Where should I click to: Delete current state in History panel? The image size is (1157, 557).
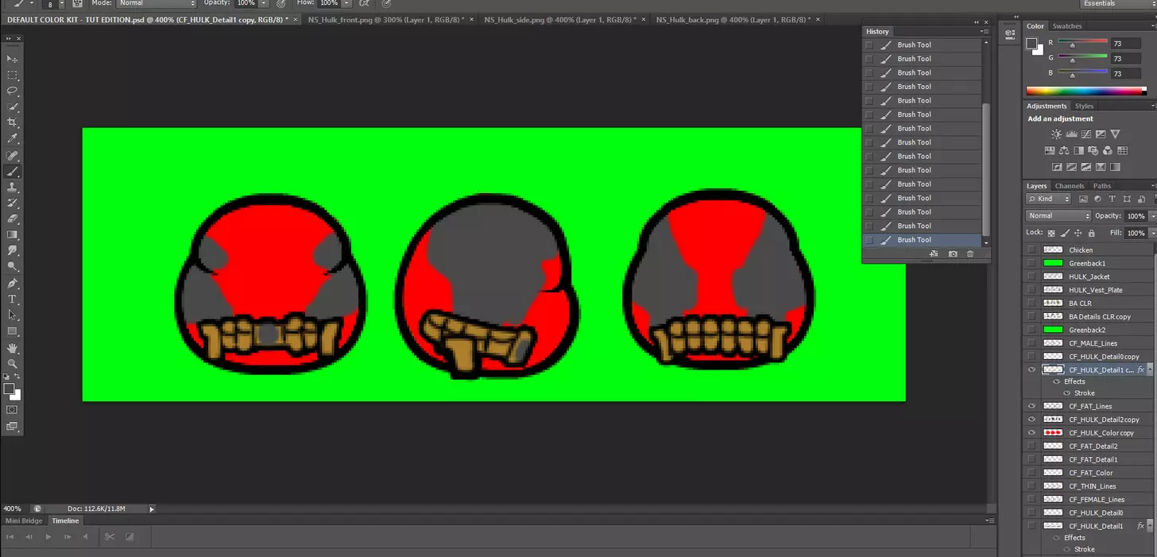tap(970, 253)
